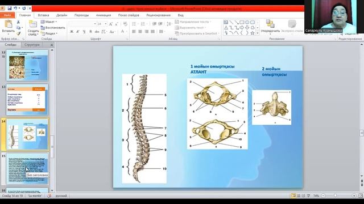The height and width of the screenshot is (204, 364).
Task: Open the Макет layout dropdown
Action: [x=49, y=22]
